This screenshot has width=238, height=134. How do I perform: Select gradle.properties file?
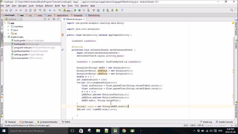coord(29,51)
